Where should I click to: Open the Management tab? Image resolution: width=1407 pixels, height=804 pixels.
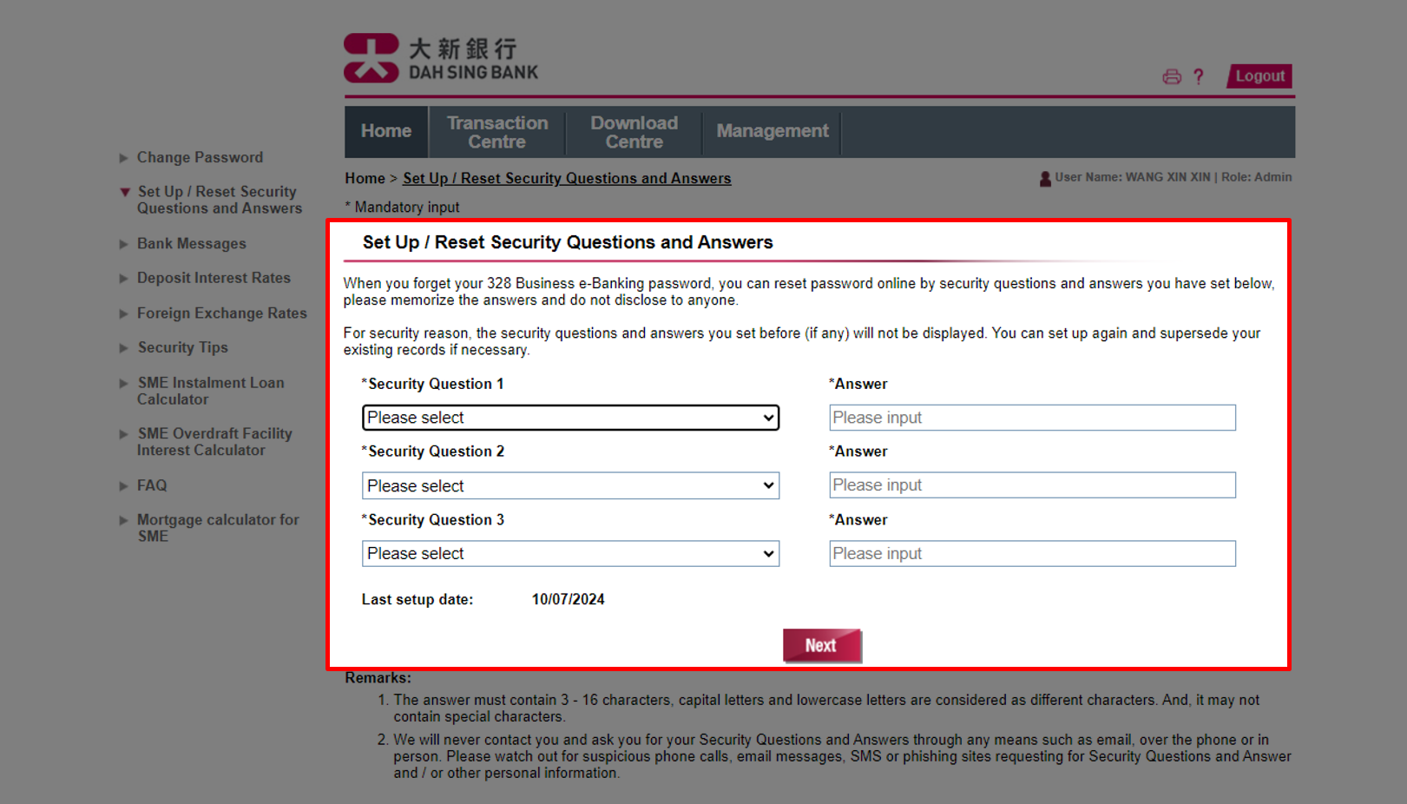pos(773,131)
